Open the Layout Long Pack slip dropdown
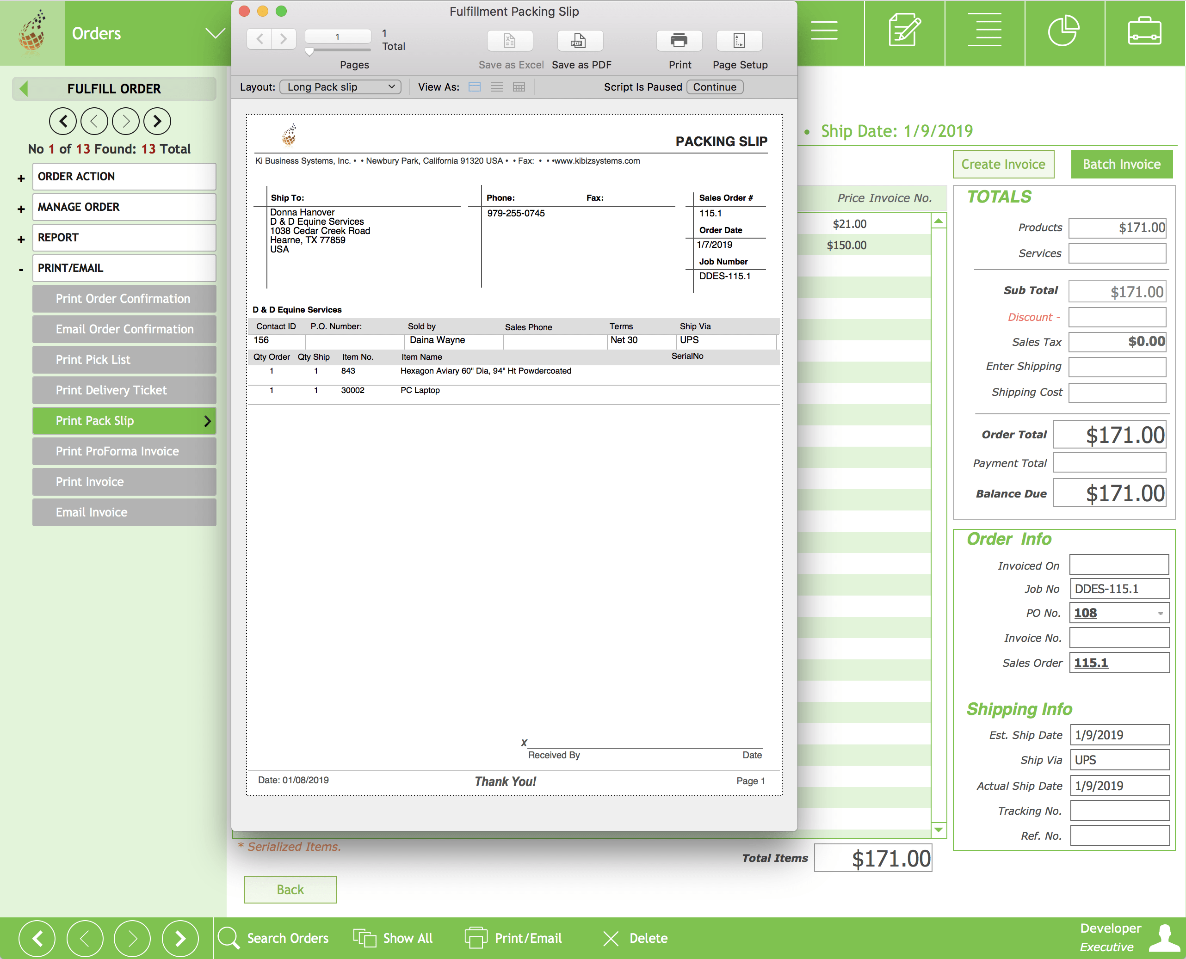 coord(340,87)
